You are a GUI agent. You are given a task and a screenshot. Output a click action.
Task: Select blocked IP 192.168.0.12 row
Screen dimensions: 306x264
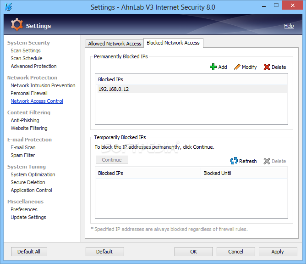tap(192, 89)
